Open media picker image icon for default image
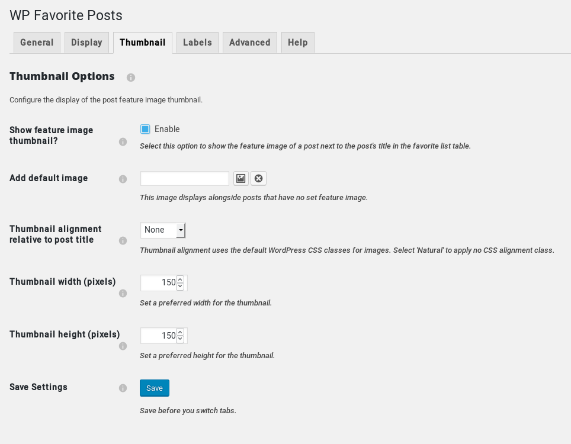 tap(240, 178)
